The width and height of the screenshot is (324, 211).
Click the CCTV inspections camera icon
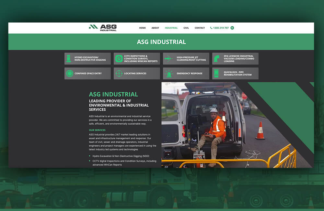click(x=119, y=58)
